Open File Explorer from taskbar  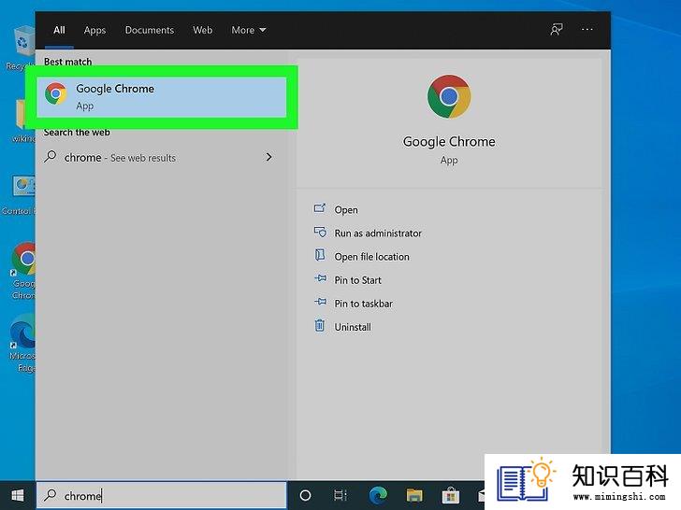click(414, 495)
